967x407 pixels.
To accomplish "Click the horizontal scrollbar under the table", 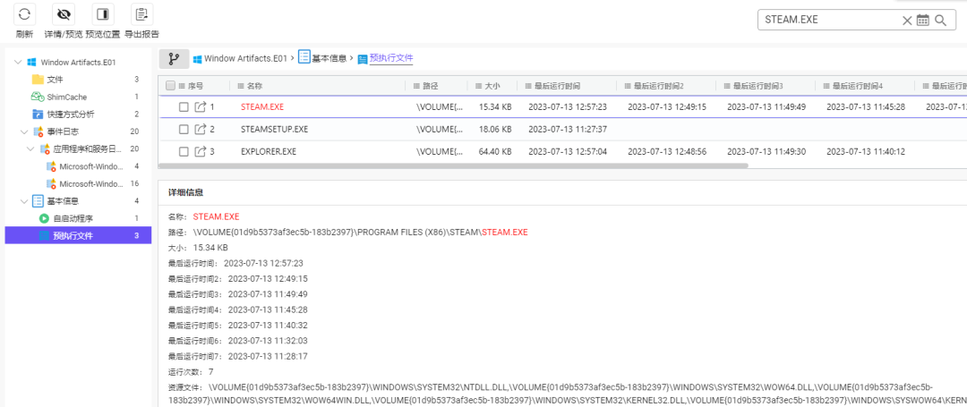I will 453,165.
